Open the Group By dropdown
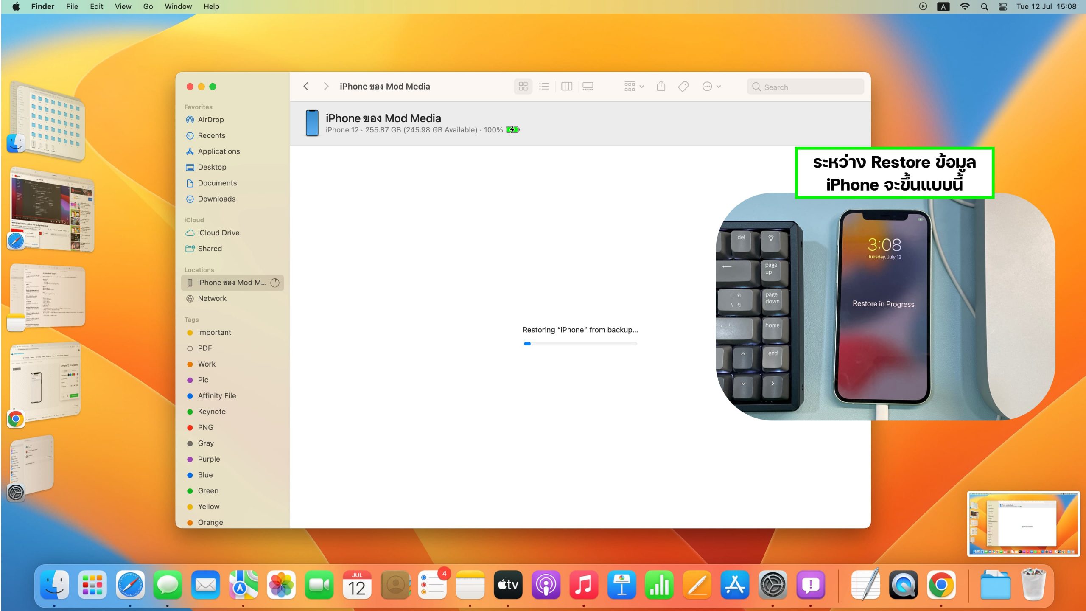This screenshot has width=1086, height=611. [634, 87]
